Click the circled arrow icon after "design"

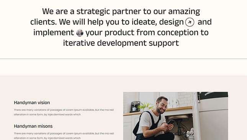[x=190, y=22]
